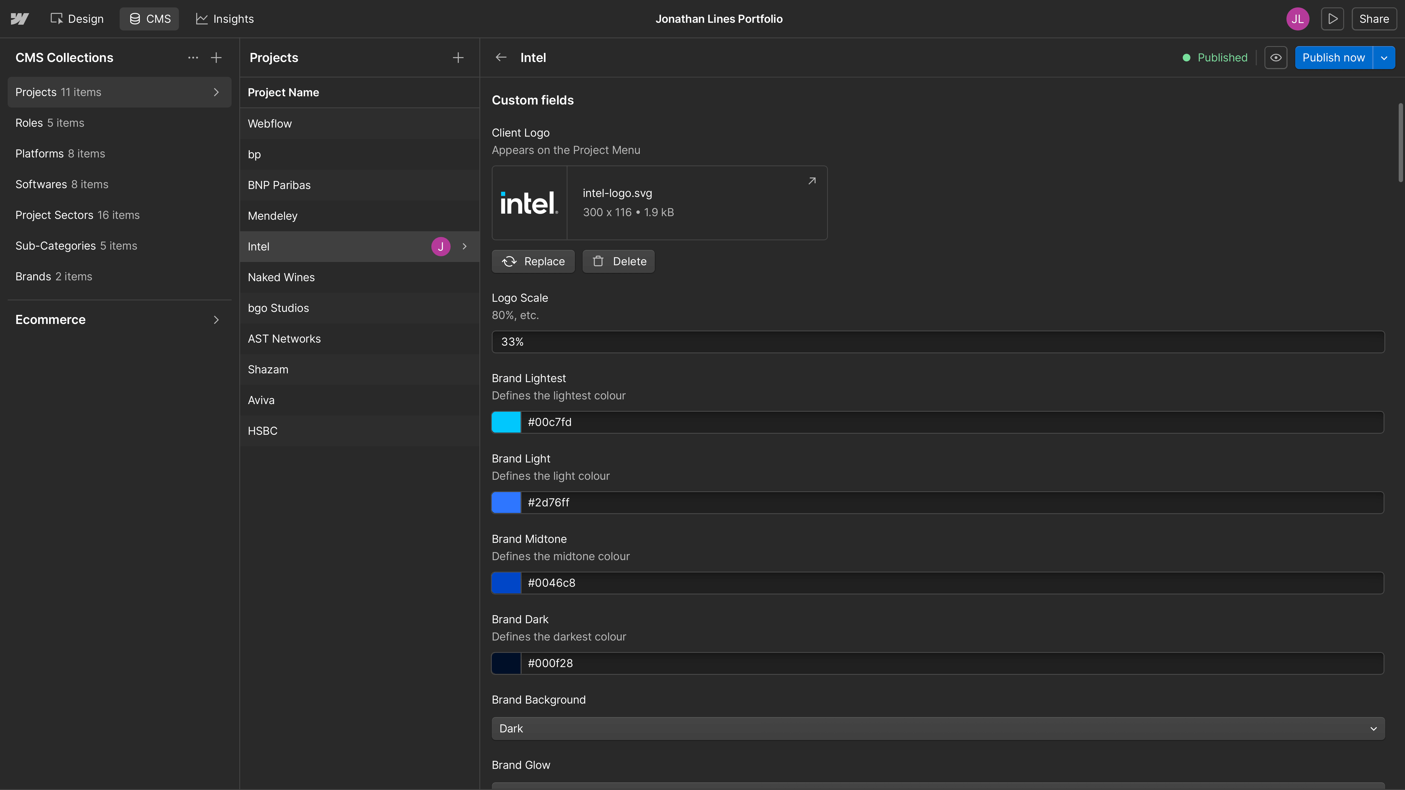Select the Softwares collection
The image size is (1405, 790).
tap(119, 184)
